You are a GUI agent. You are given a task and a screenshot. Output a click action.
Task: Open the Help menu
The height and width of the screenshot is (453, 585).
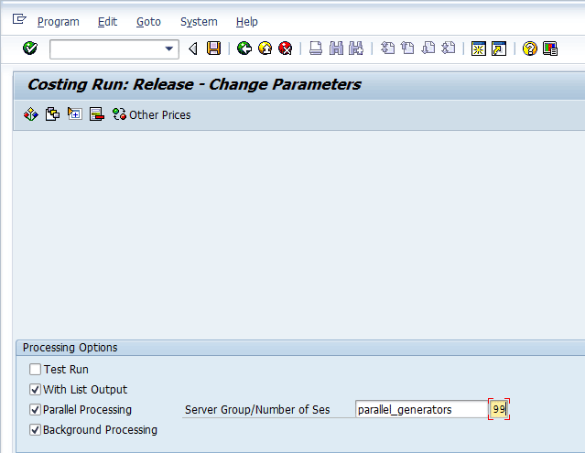click(x=246, y=22)
